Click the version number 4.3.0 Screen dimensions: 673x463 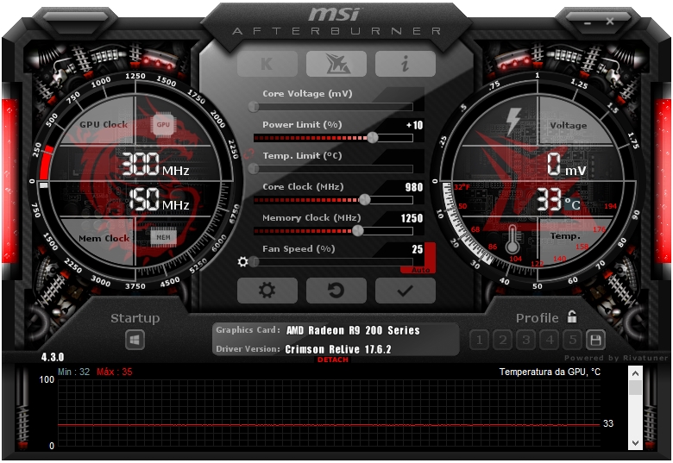click(53, 357)
